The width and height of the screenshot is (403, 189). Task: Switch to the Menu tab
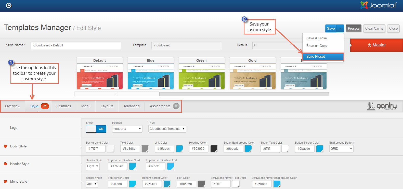click(x=86, y=106)
